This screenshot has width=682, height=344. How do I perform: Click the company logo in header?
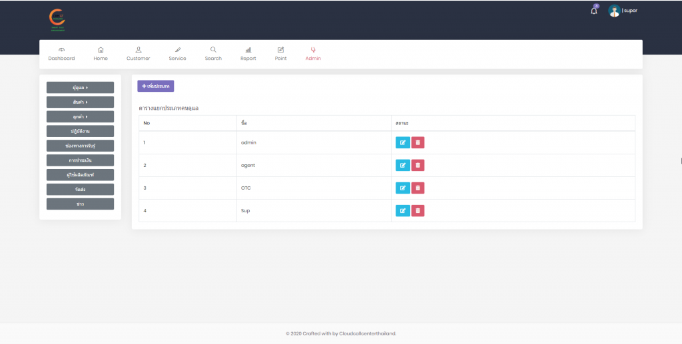[x=57, y=20]
